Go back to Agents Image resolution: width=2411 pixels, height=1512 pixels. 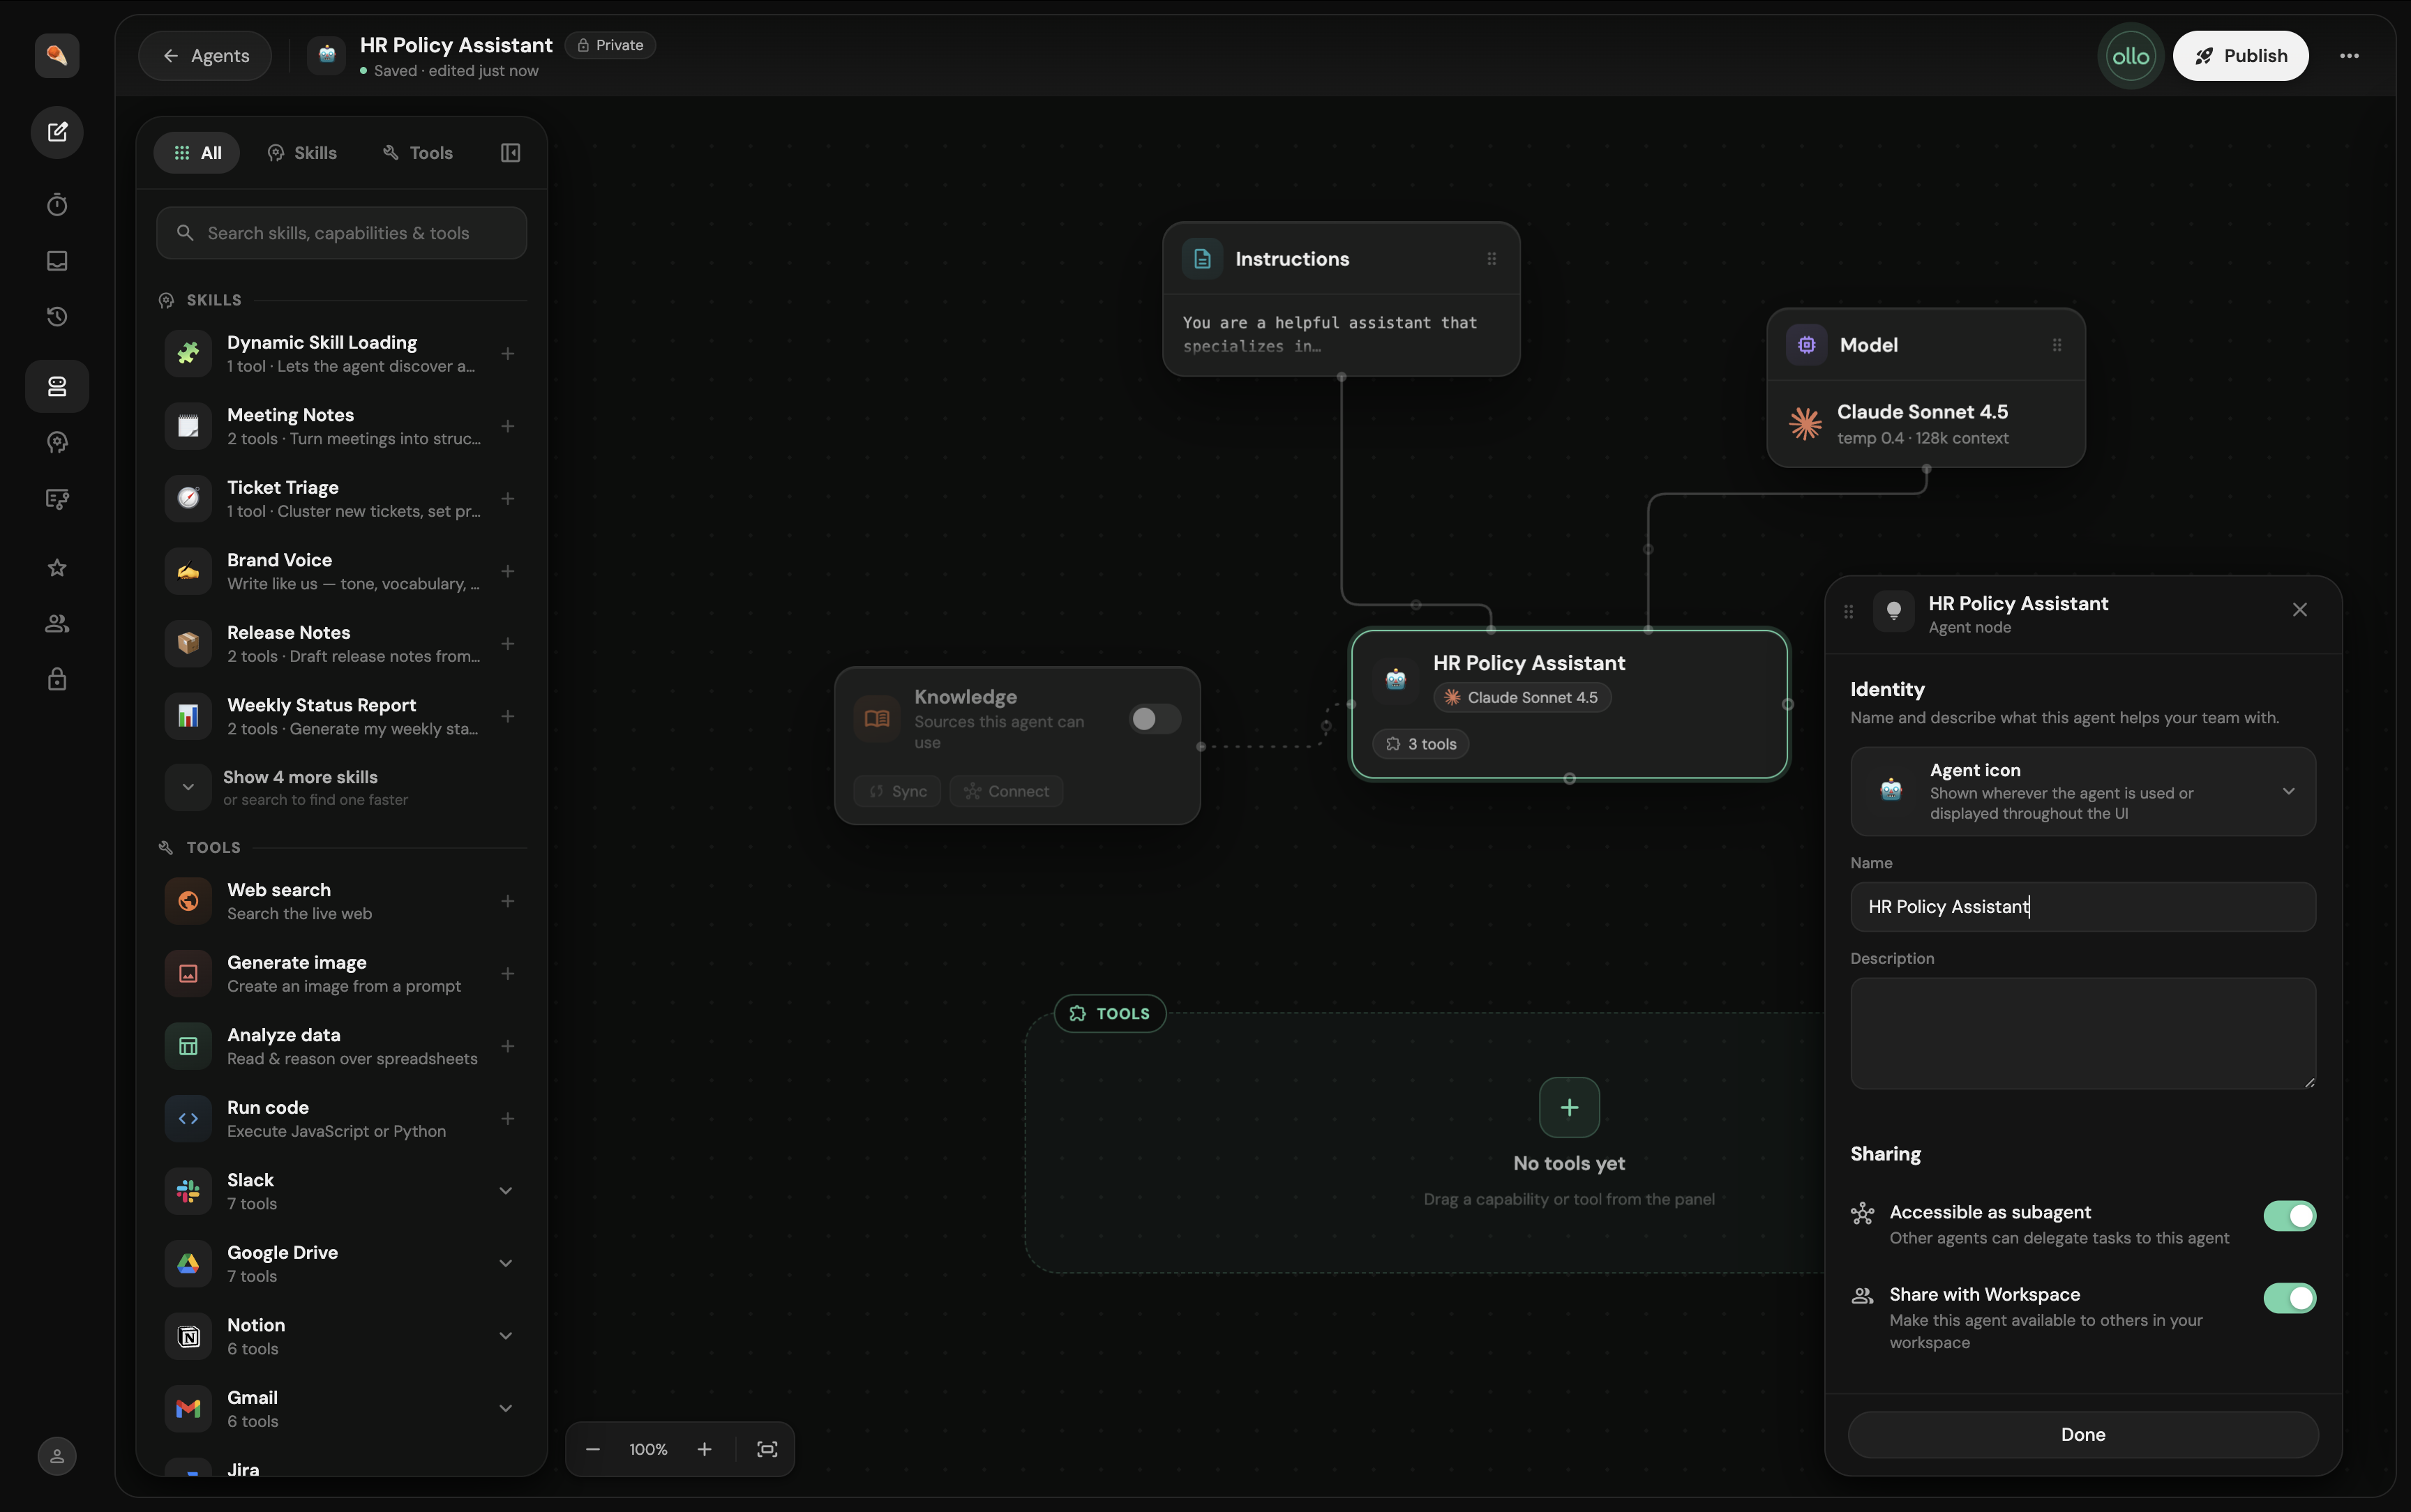(x=205, y=56)
